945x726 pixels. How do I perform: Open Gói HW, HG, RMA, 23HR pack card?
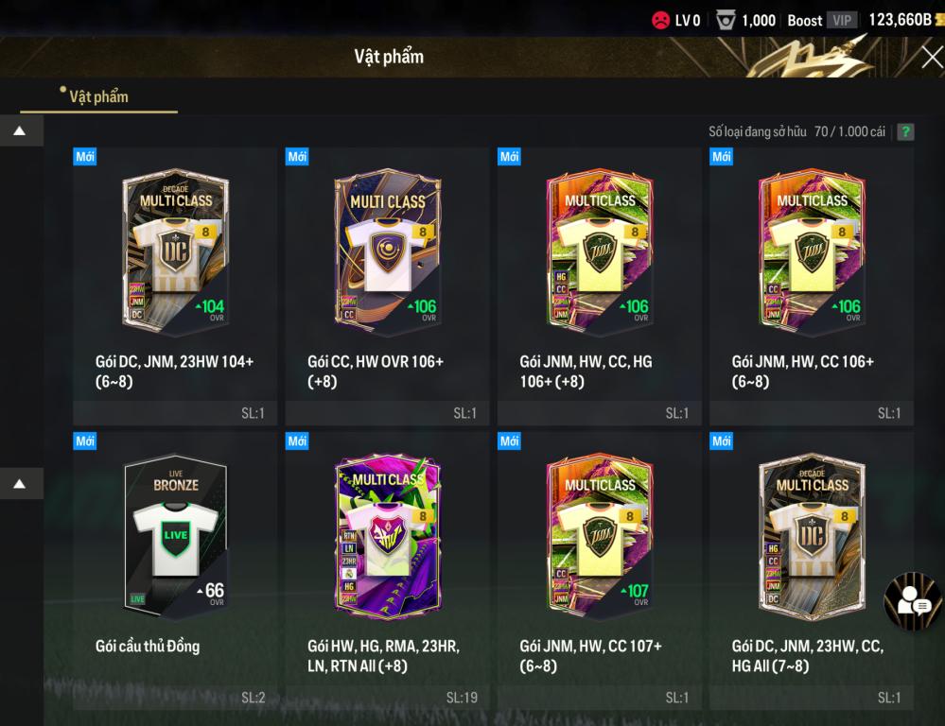click(387, 570)
